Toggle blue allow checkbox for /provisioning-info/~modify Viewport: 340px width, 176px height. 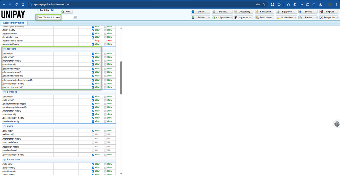tap(93, 107)
